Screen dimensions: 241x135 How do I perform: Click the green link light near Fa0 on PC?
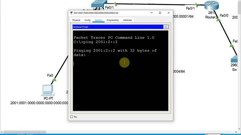coord(54,79)
